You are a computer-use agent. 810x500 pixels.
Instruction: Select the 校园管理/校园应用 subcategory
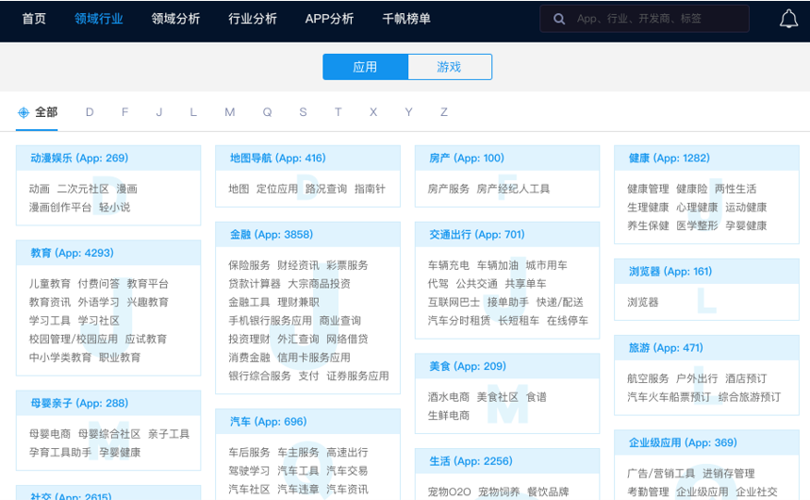(x=74, y=340)
